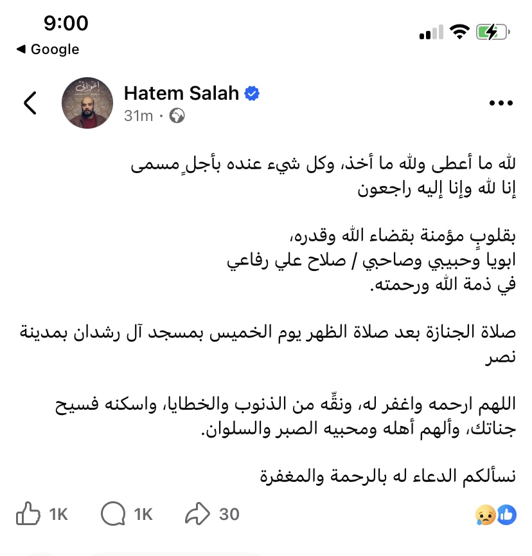Click the 9:00 clock in status bar

coord(66,24)
